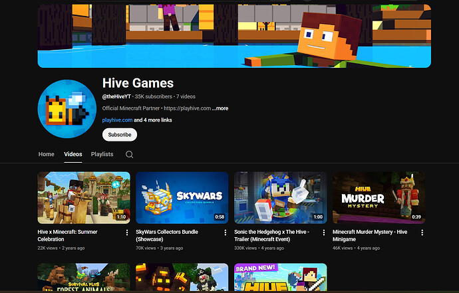
Task: Click the search icon in channel tabs
Action: (x=130, y=154)
